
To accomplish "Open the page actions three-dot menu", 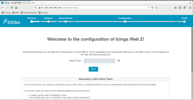I will pos(149,8).
